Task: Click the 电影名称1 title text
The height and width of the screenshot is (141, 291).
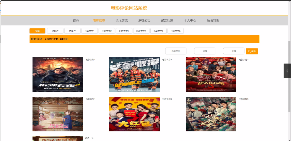Action: click(90, 60)
